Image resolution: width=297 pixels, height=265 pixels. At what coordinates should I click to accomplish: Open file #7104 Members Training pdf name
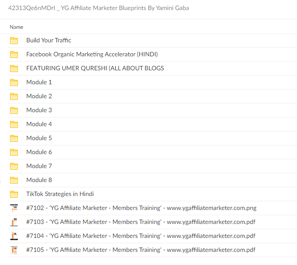click(141, 236)
